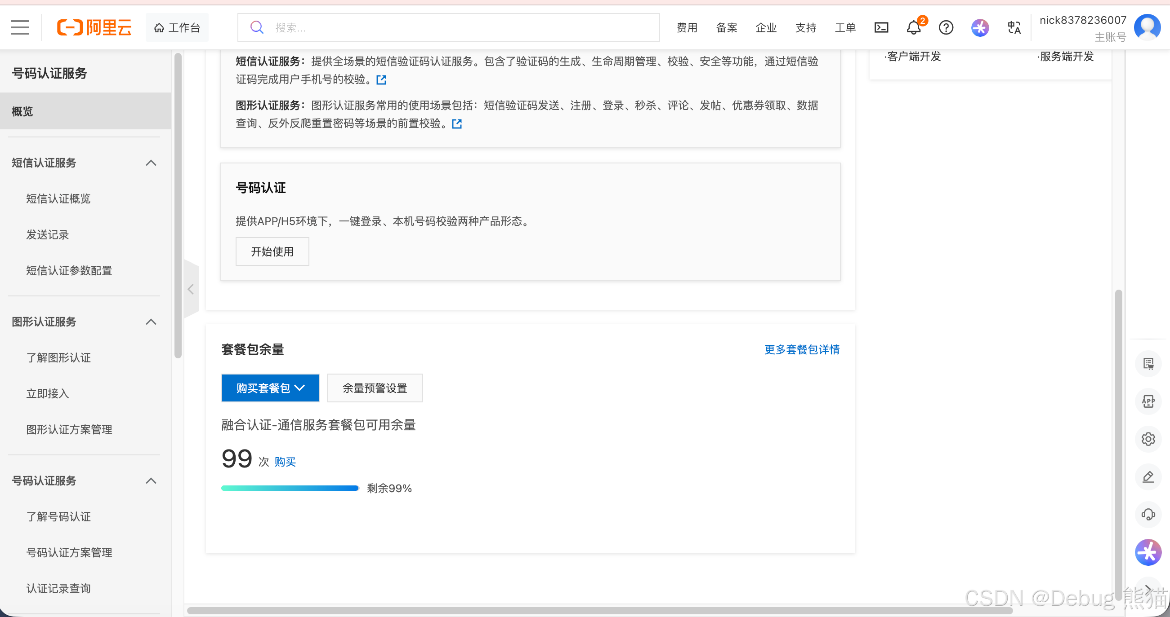Viewport: 1170px width, 617px height.
Task: Open the feedback pencil icon
Action: [x=1148, y=476]
